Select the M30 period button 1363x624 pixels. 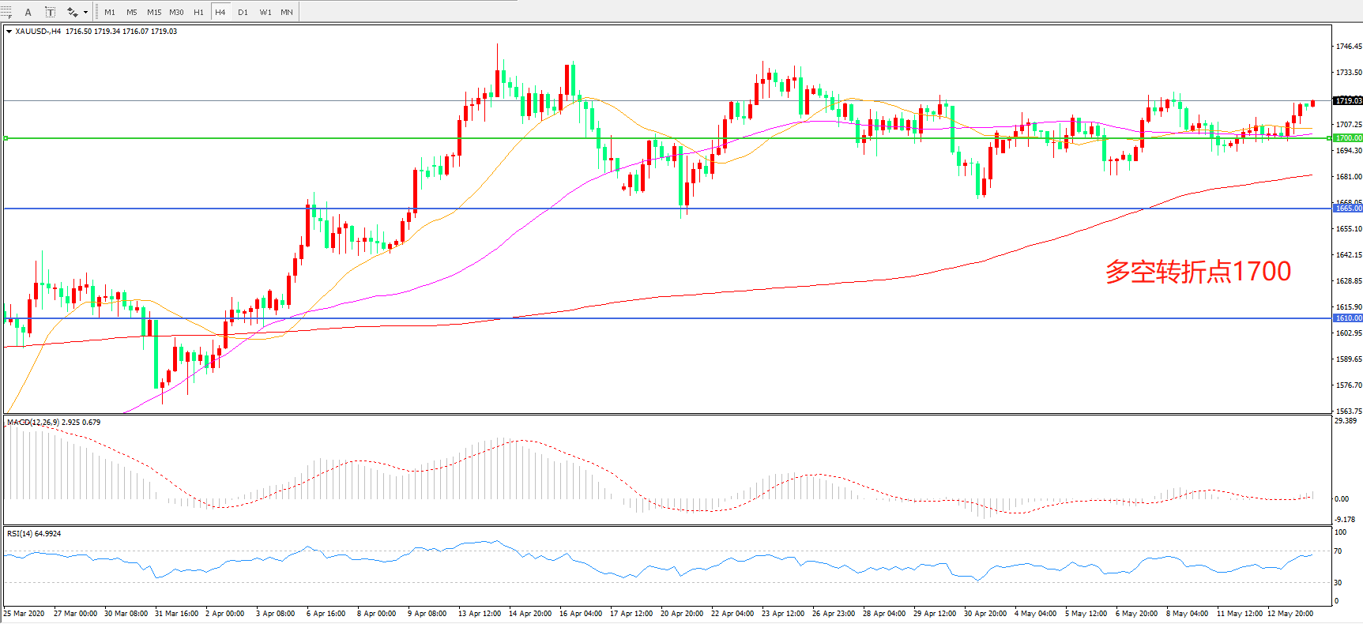pos(176,12)
